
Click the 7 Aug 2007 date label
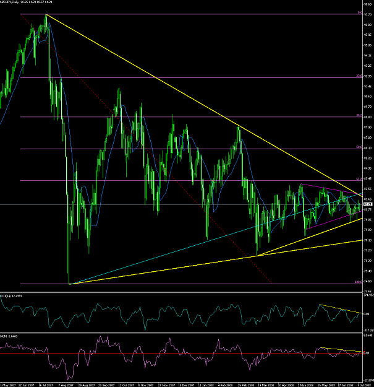pyautogui.click(x=66, y=385)
